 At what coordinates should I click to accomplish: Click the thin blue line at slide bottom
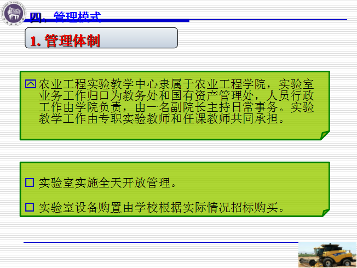point(159,242)
